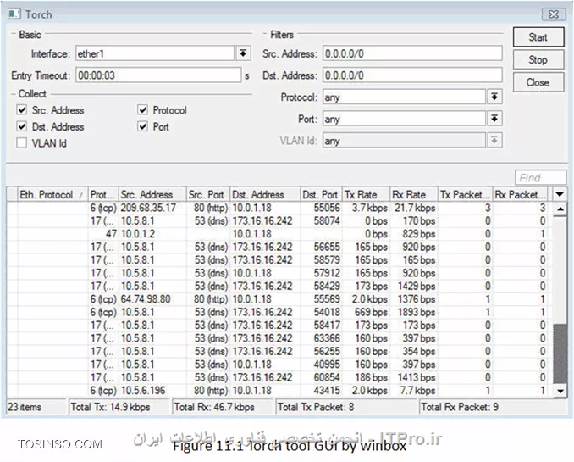
Task: Click the VLAN Id filter dropdown arrow
Action: coord(494,141)
